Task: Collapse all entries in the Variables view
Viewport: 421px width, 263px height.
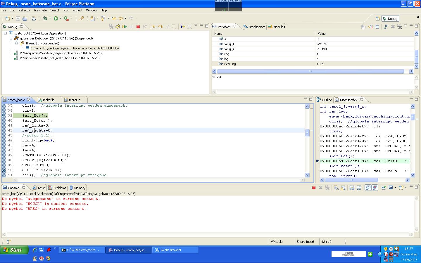Action: tap(377, 27)
